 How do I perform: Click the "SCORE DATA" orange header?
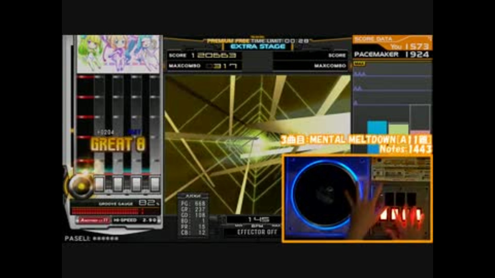(373, 39)
